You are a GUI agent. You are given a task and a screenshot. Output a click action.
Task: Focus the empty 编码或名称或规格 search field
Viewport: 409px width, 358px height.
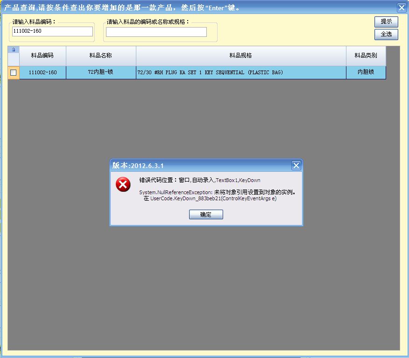(156, 32)
